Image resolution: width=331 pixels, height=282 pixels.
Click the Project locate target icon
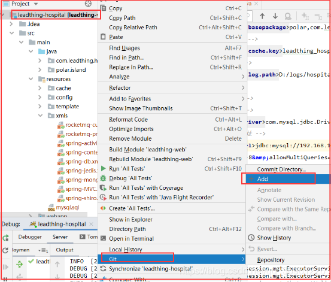pyautogui.click(x=88, y=4)
